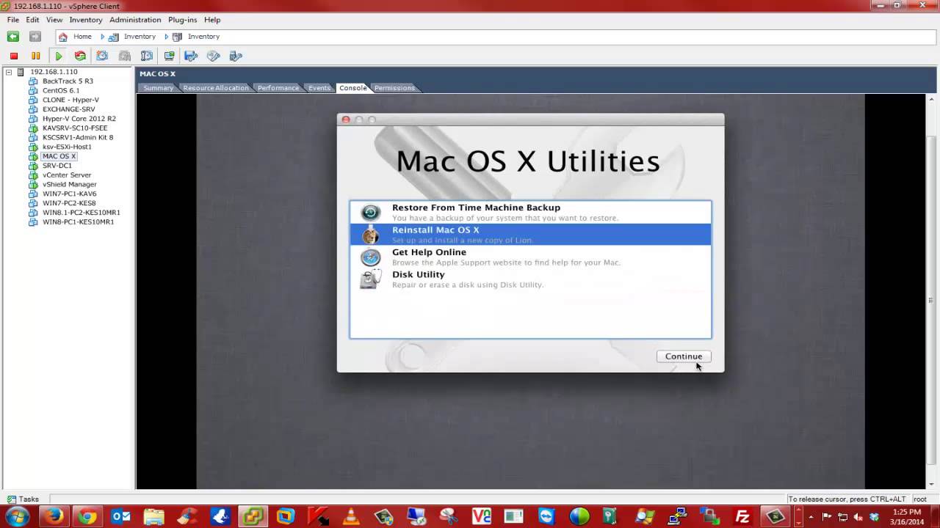Image resolution: width=940 pixels, height=528 pixels.
Task: Switch to the Resource Allocation tab
Action: (216, 88)
